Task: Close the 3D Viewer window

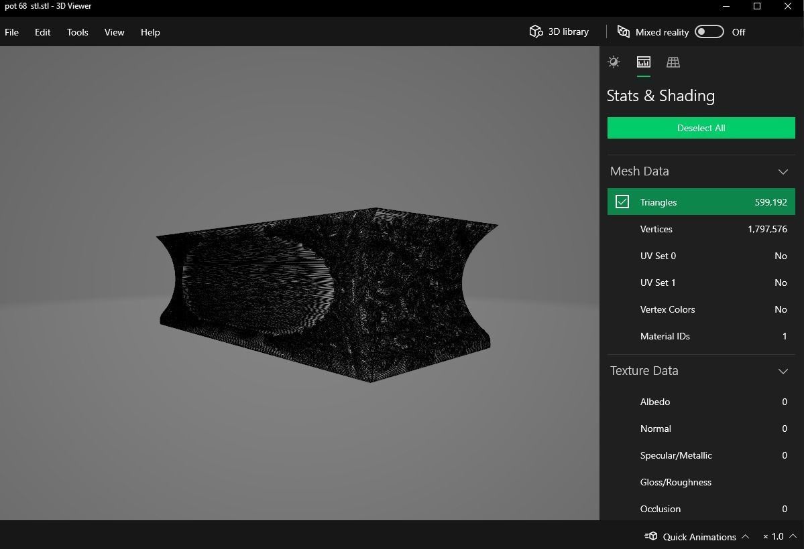Action: coord(788,6)
